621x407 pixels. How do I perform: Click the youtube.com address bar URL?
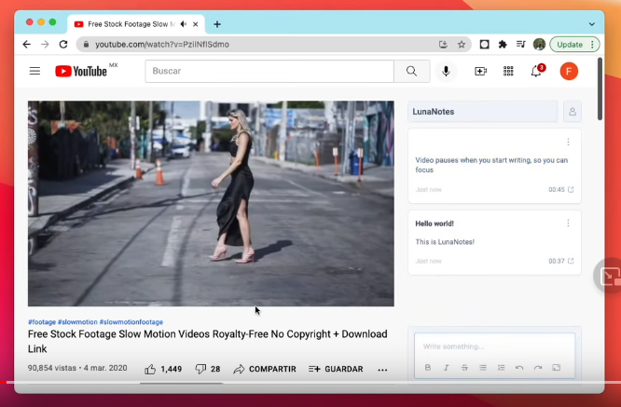point(162,45)
